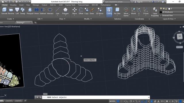Set UCS to World

pyautogui.click(x=133, y=11)
